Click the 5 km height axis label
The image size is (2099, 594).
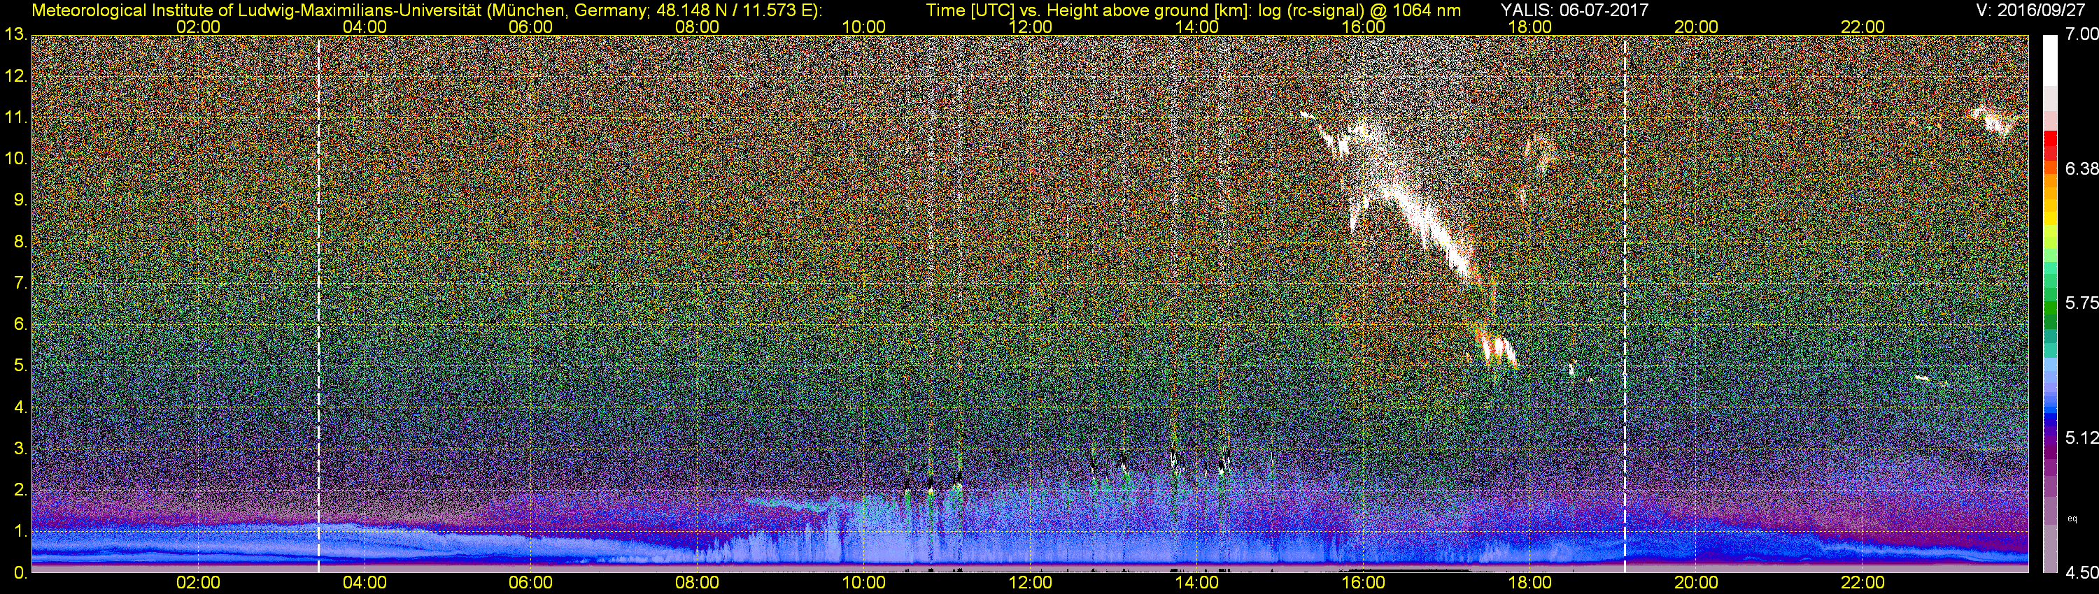[20, 366]
